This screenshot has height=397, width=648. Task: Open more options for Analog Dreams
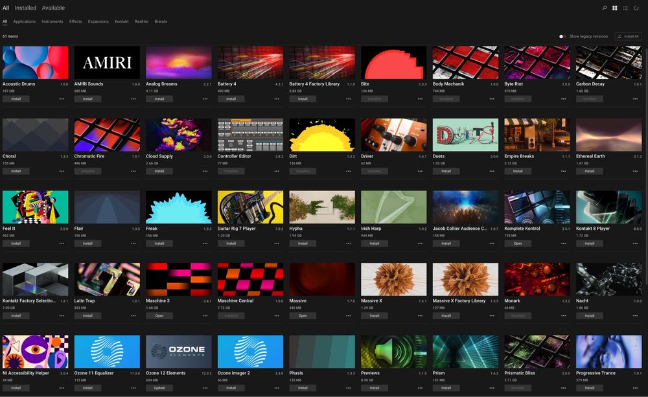pyautogui.click(x=205, y=99)
